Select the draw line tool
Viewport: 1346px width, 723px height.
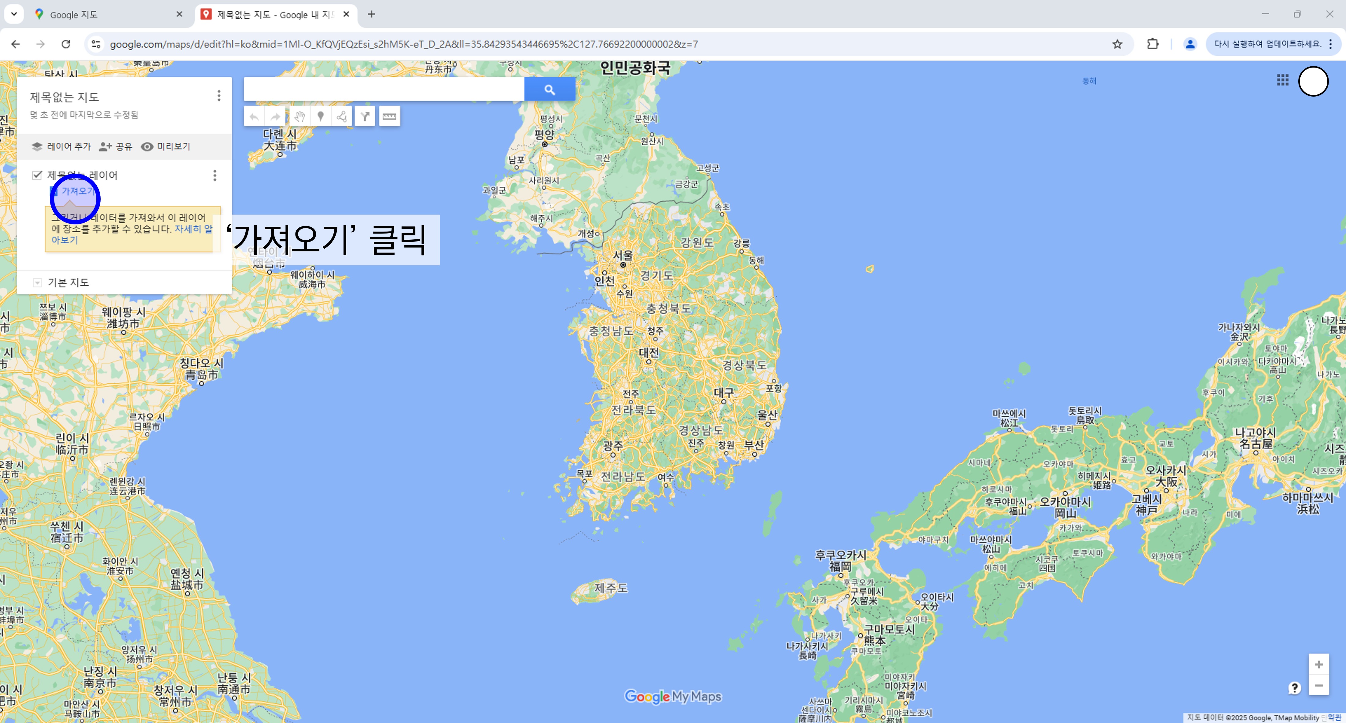pos(342,116)
